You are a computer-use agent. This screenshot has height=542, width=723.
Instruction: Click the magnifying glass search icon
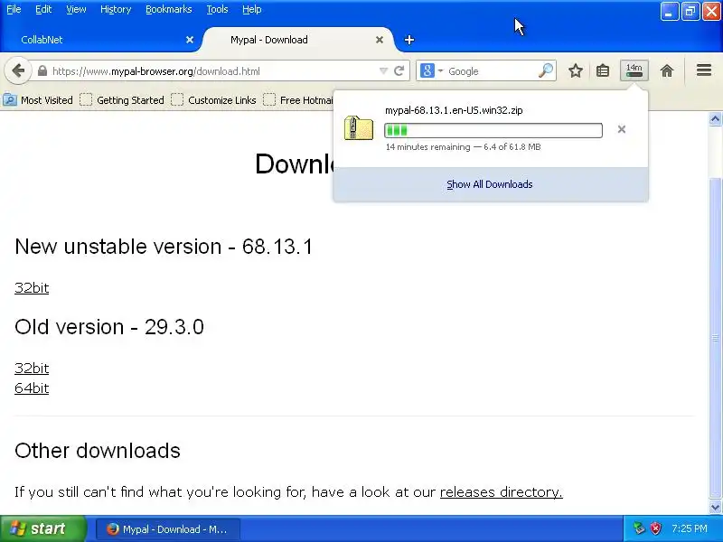pyautogui.click(x=546, y=71)
